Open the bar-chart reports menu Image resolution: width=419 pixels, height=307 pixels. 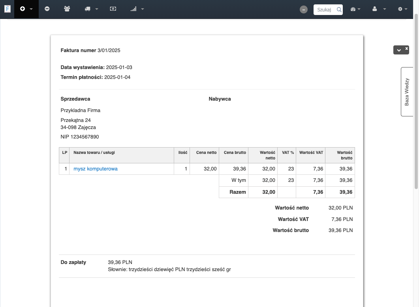pos(137,9)
